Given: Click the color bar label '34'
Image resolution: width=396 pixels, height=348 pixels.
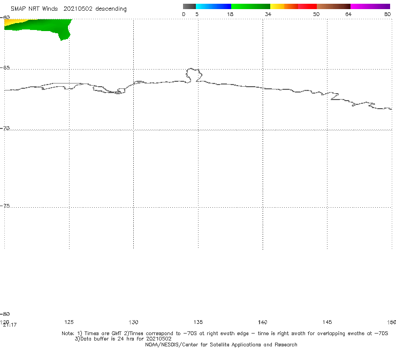Looking at the screenshot, I should pyautogui.click(x=268, y=14).
